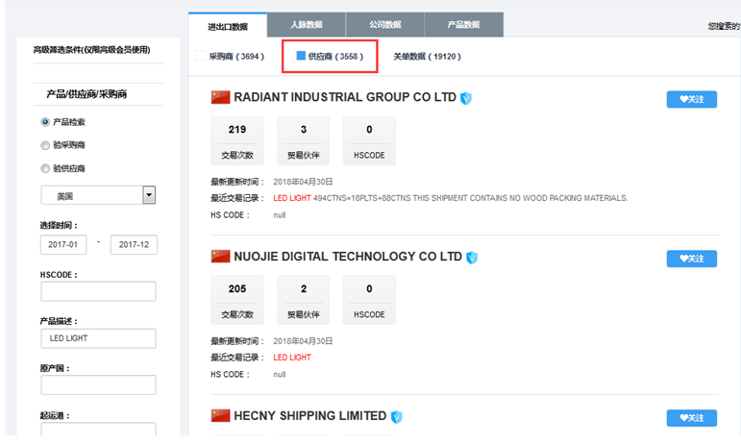Image resolution: width=741 pixels, height=447 pixels.
Task: Check the 采购商 (3694) checkbox
Action: pos(200,56)
